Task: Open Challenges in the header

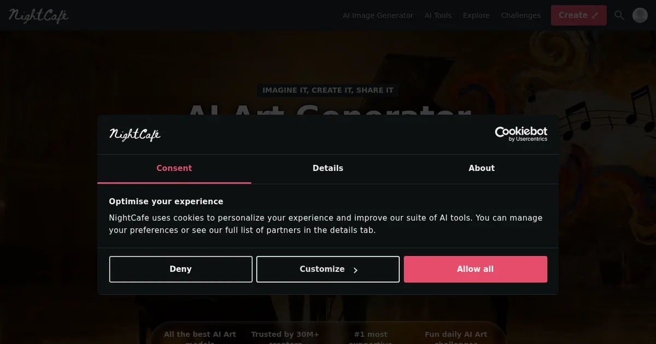Action: tap(521, 15)
